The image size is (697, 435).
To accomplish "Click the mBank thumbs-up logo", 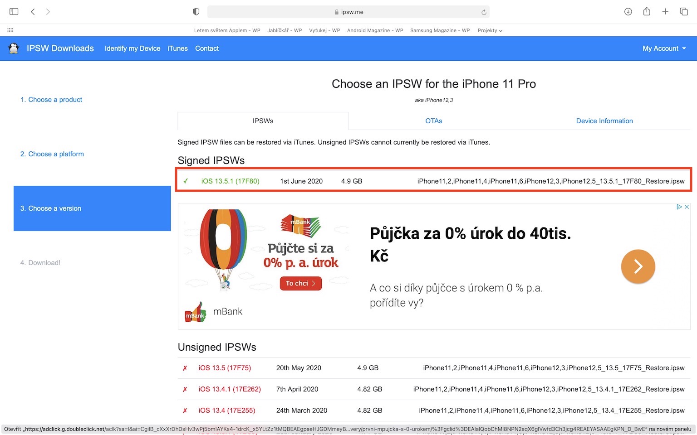I will point(196,312).
